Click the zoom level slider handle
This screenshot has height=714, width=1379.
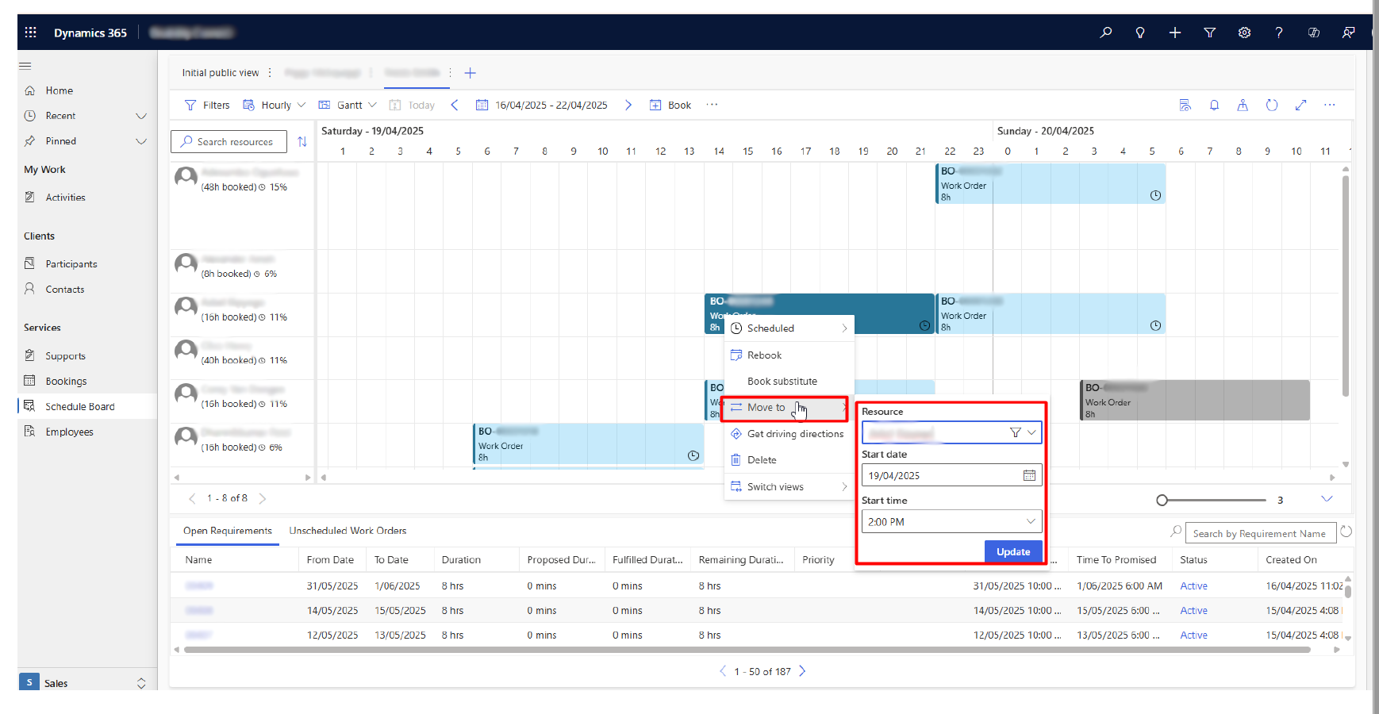(1162, 500)
